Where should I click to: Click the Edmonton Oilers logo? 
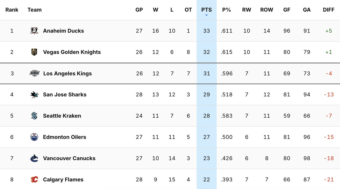point(34,137)
